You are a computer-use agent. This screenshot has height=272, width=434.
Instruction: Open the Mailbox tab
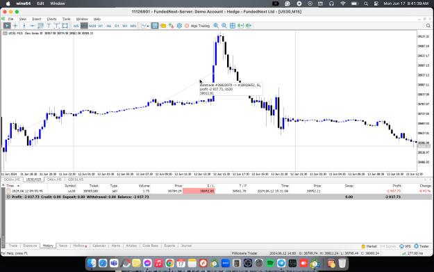pyautogui.click(x=80, y=246)
